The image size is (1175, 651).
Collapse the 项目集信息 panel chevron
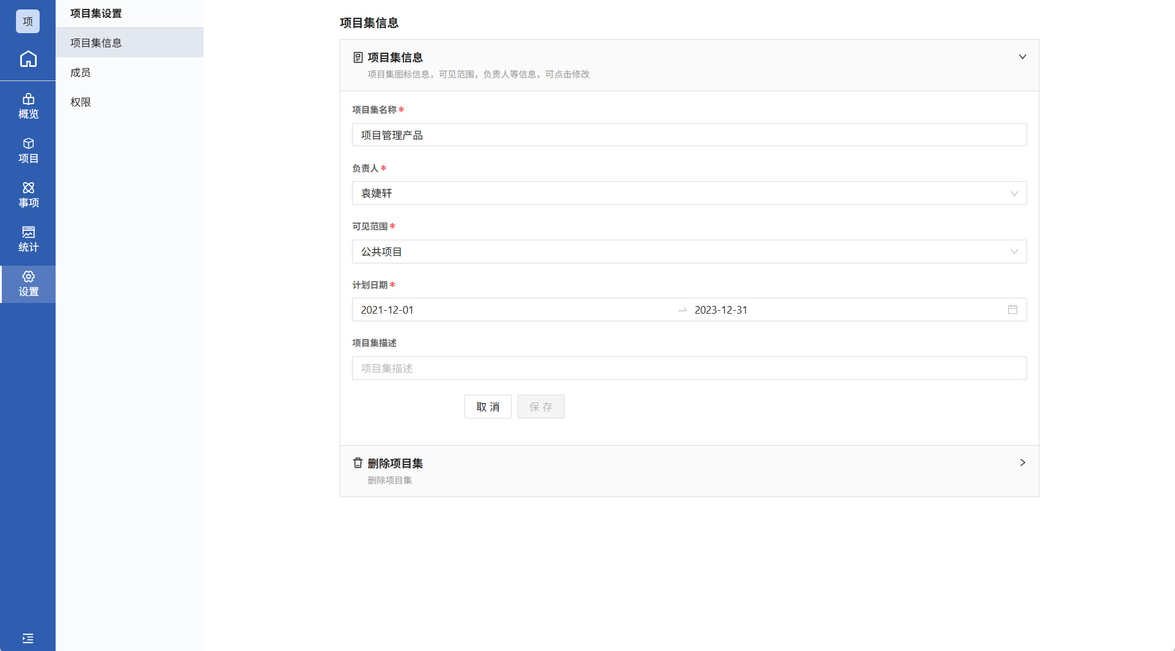[x=1022, y=57]
